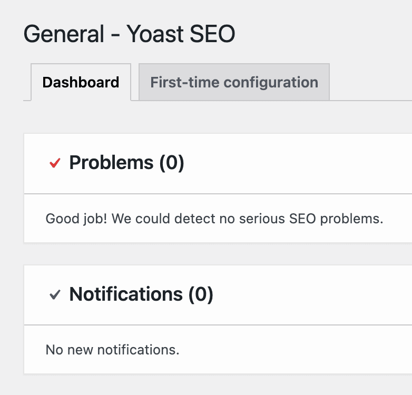Collapse the Notifications (0) section heading

click(141, 294)
